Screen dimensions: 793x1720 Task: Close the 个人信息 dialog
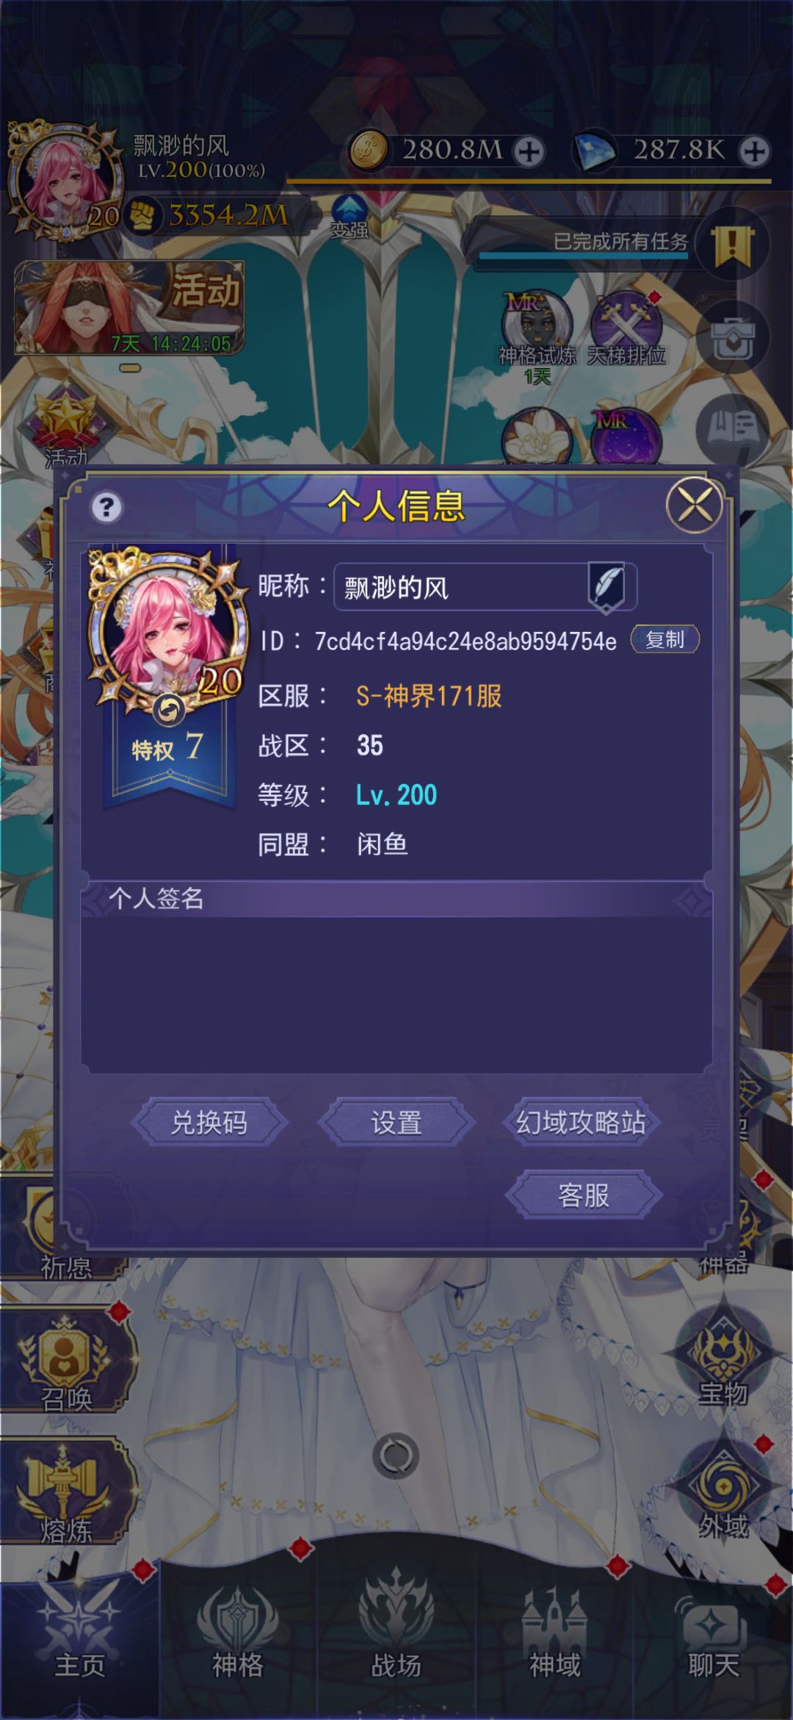click(694, 505)
